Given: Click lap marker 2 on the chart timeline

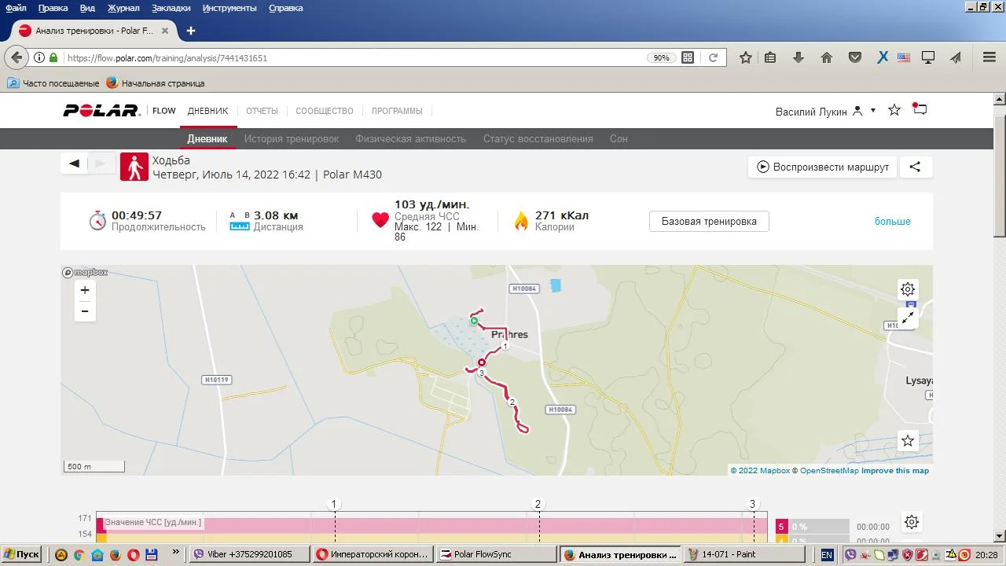Looking at the screenshot, I should (x=538, y=505).
